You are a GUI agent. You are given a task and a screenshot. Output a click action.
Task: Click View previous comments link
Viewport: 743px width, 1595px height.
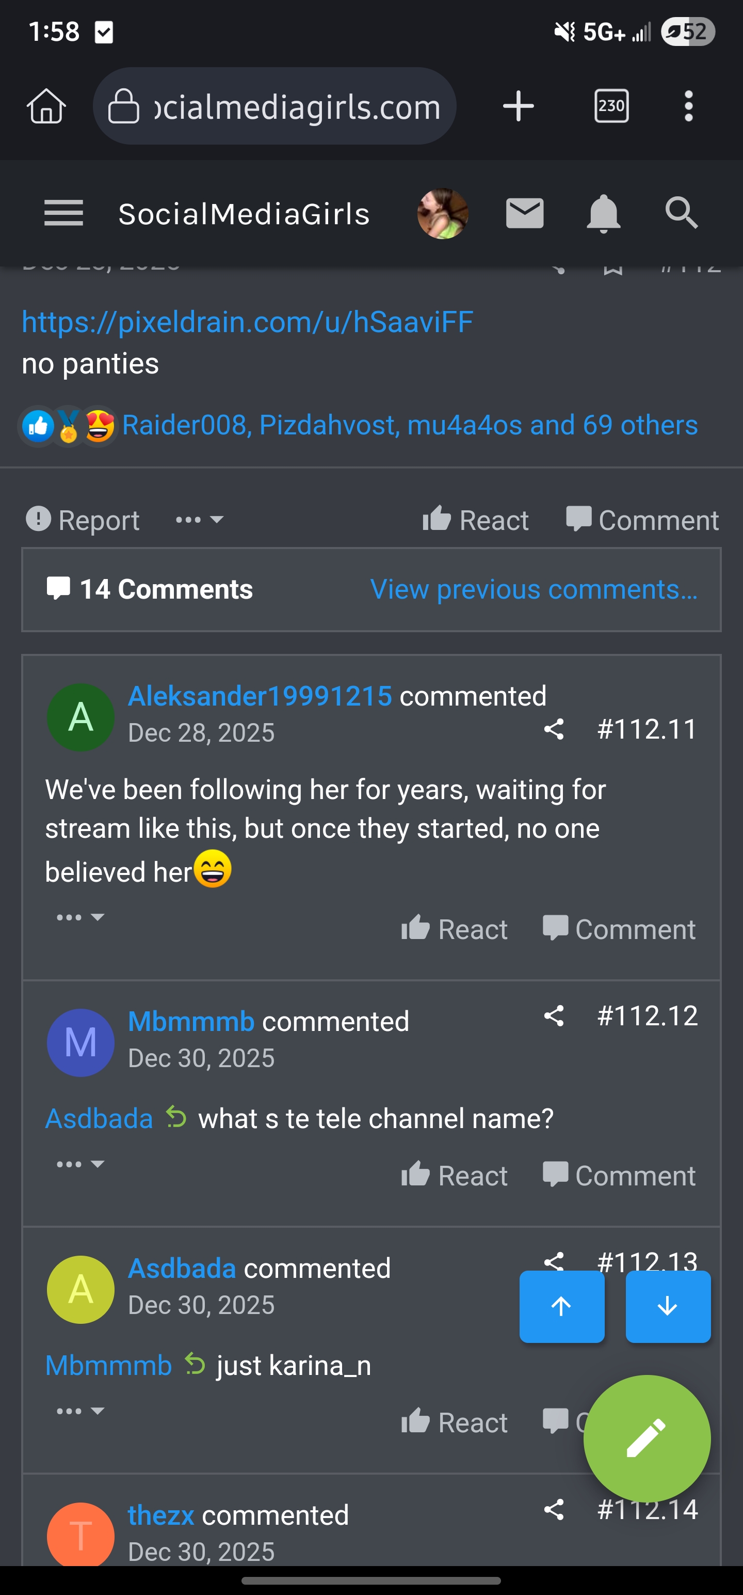point(534,589)
